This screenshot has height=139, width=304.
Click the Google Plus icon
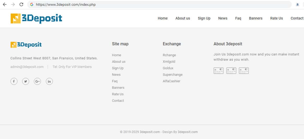(38, 81)
